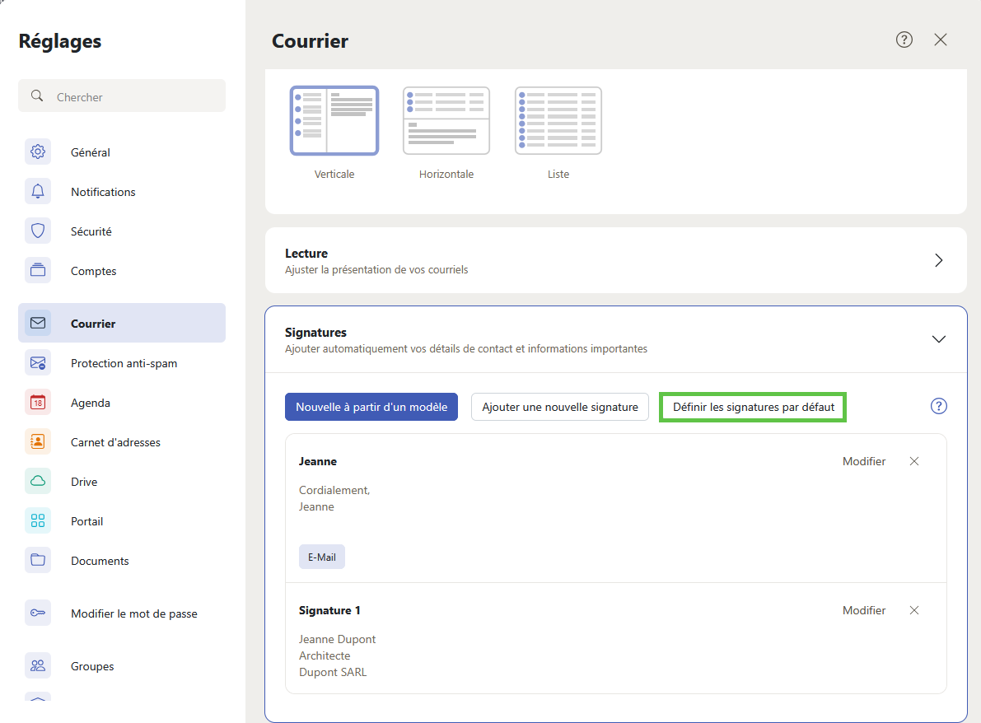Screen dimensions: 981x723
Task: Collapse the Signatures section chevron
Action: click(938, 339)
